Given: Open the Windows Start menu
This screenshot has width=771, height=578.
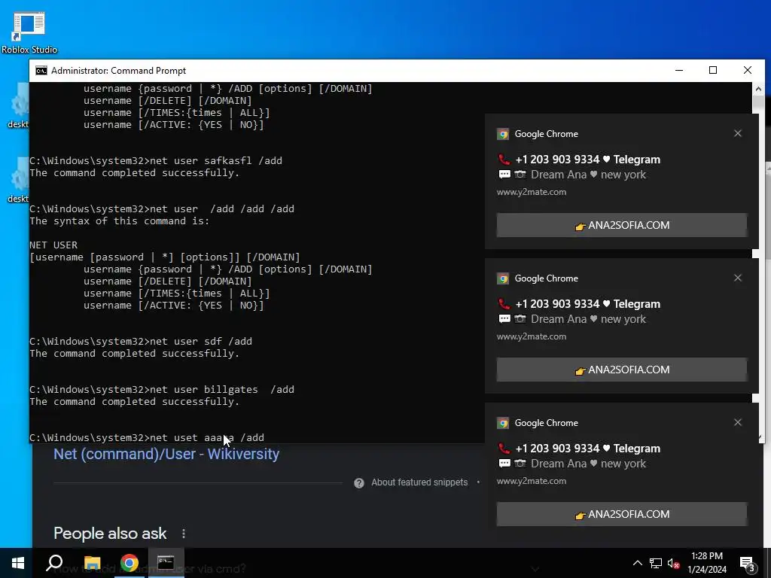Looking at the screenshot, I should [18, 563].
